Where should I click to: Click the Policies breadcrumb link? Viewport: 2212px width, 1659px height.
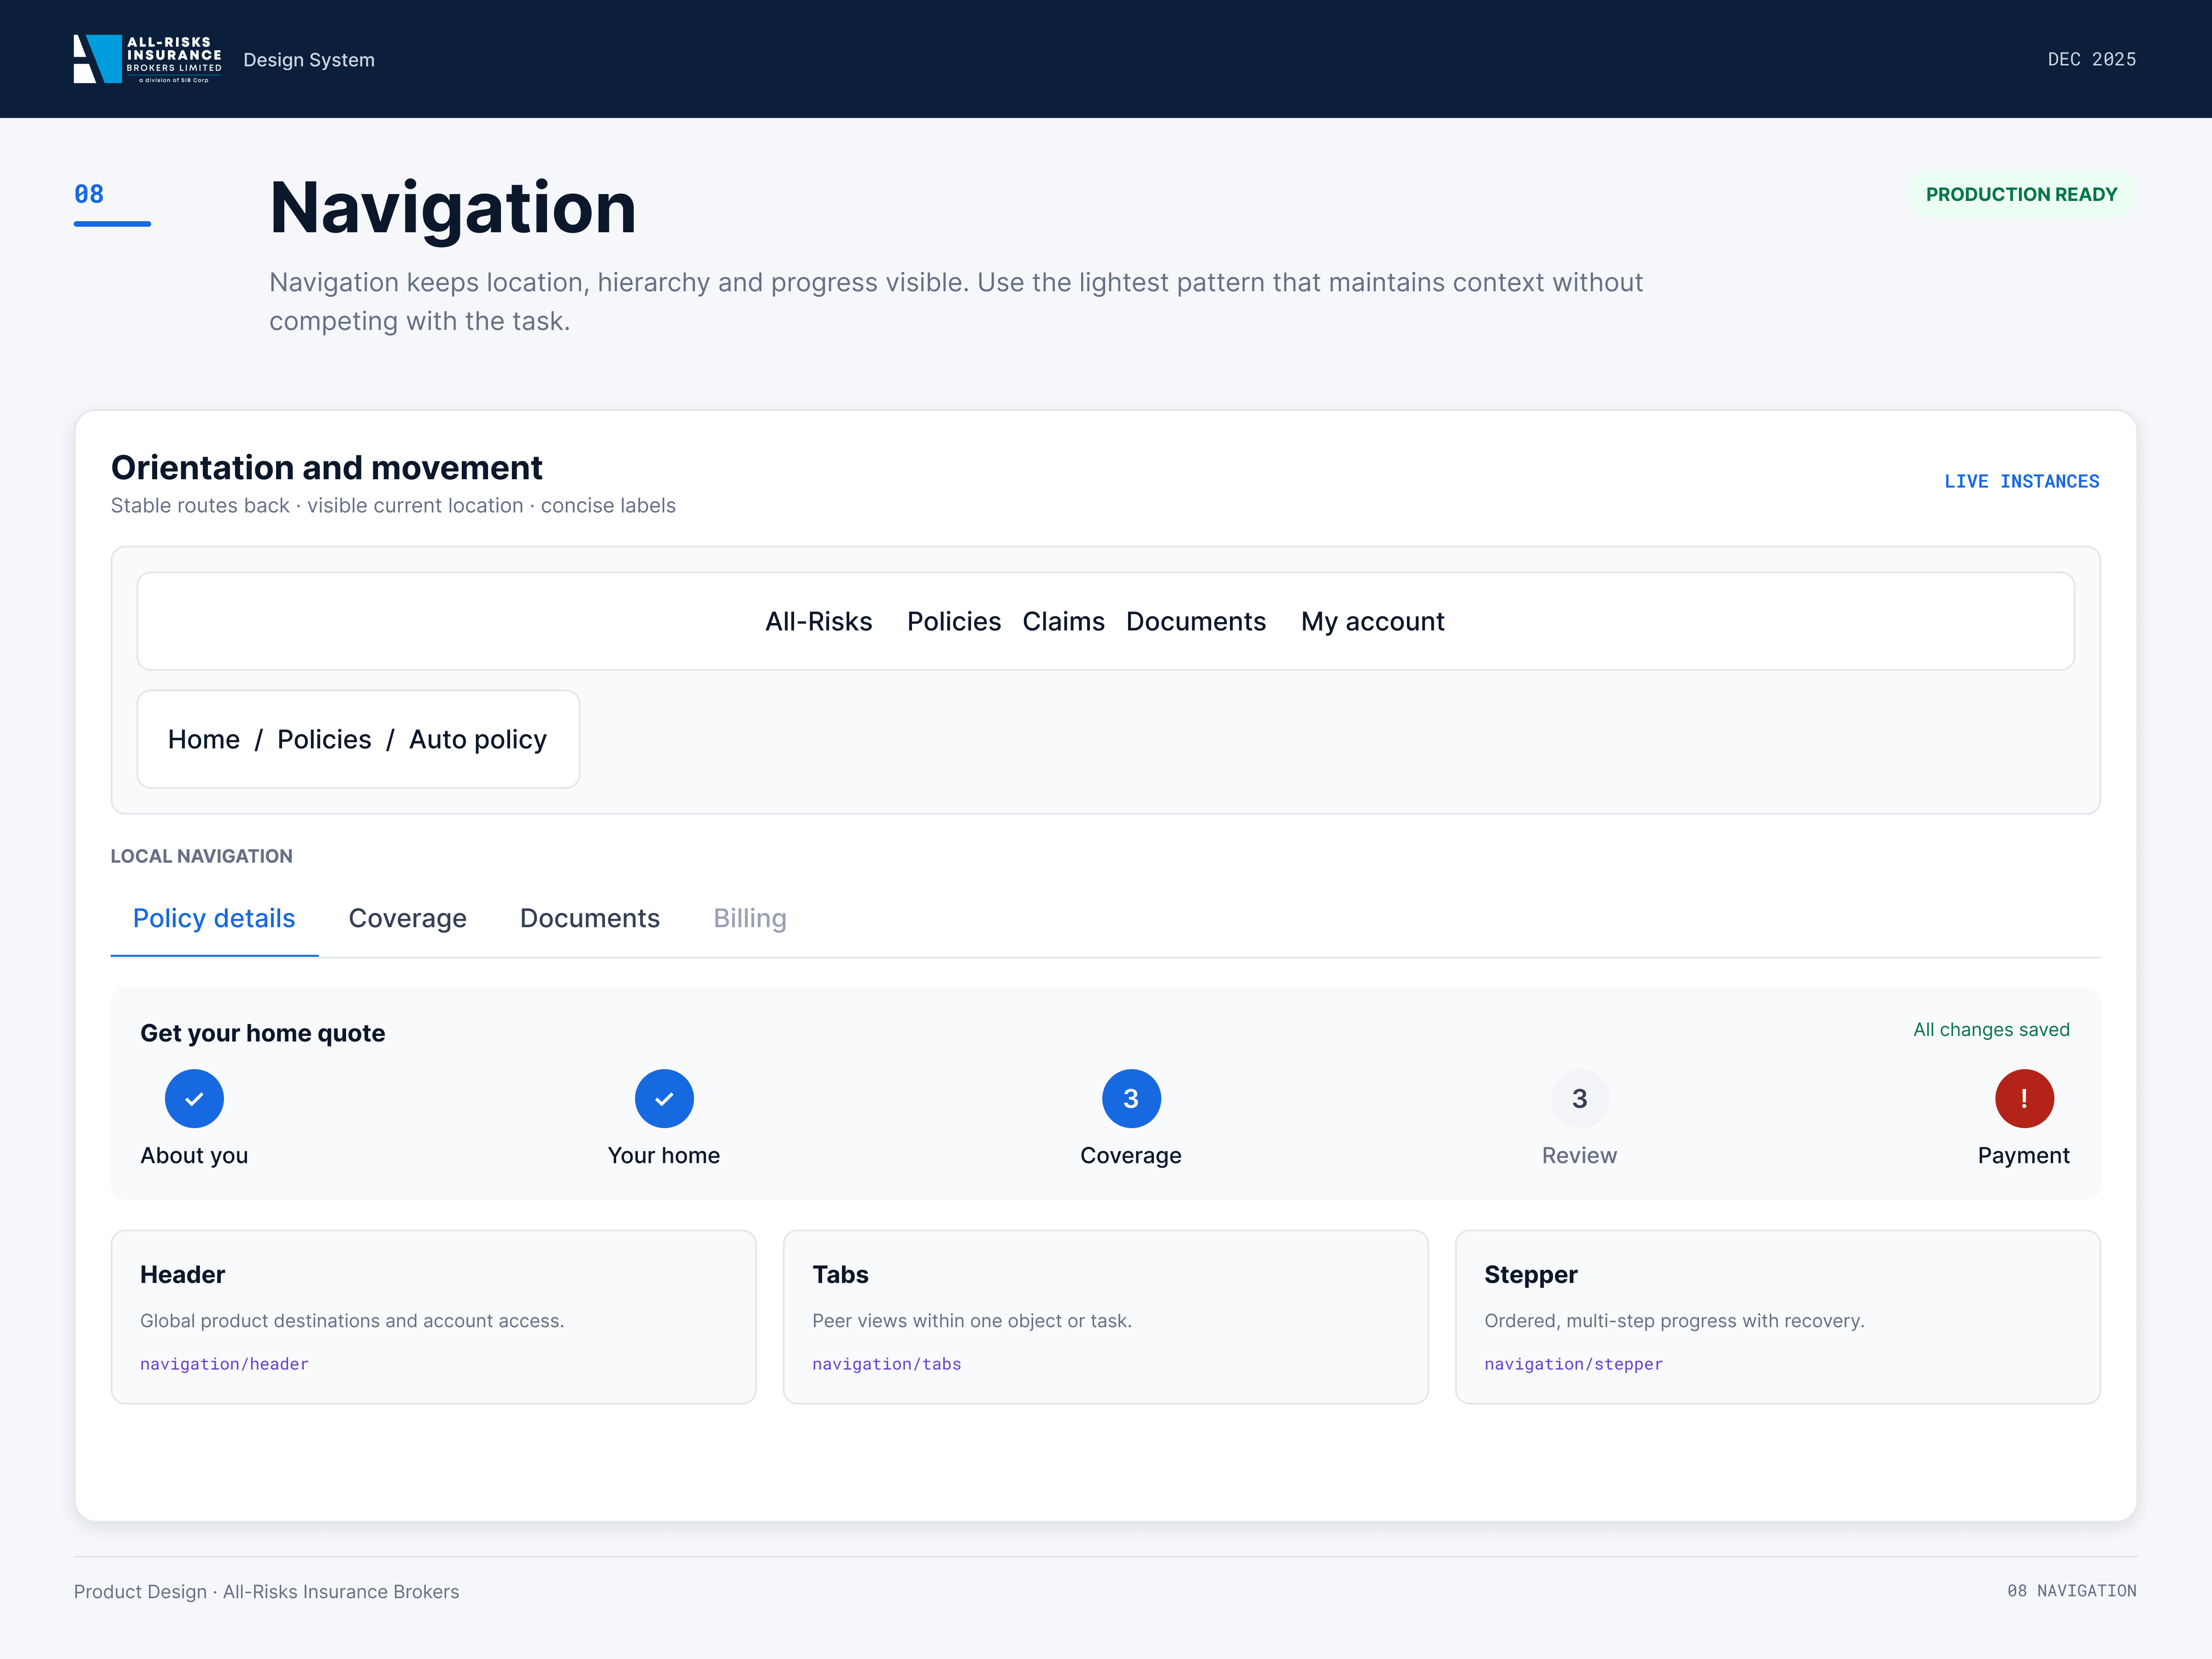click(324, 739)
